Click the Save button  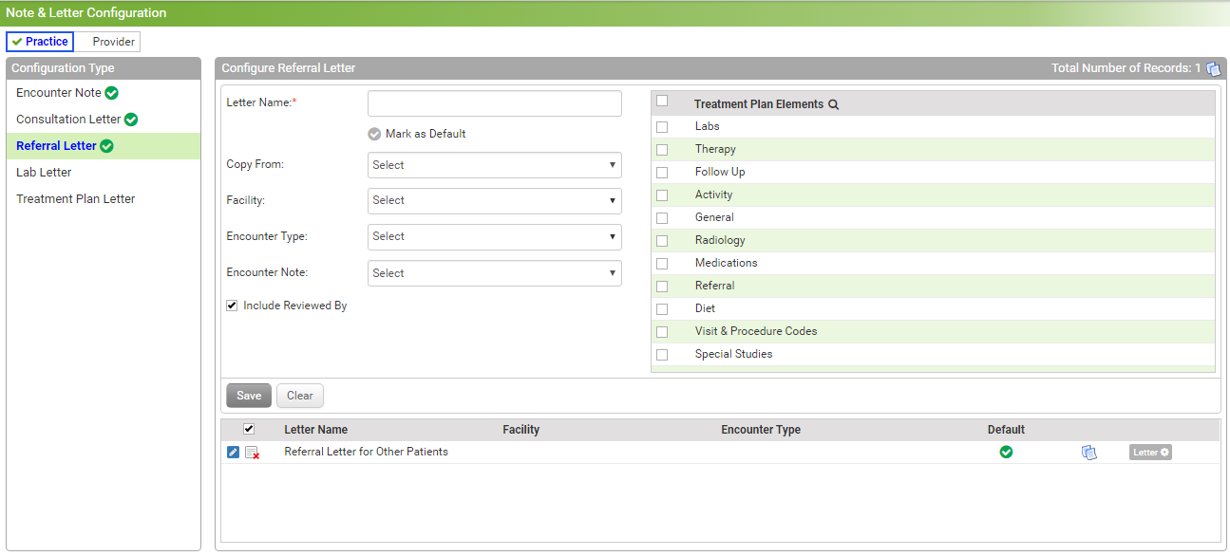249,396
